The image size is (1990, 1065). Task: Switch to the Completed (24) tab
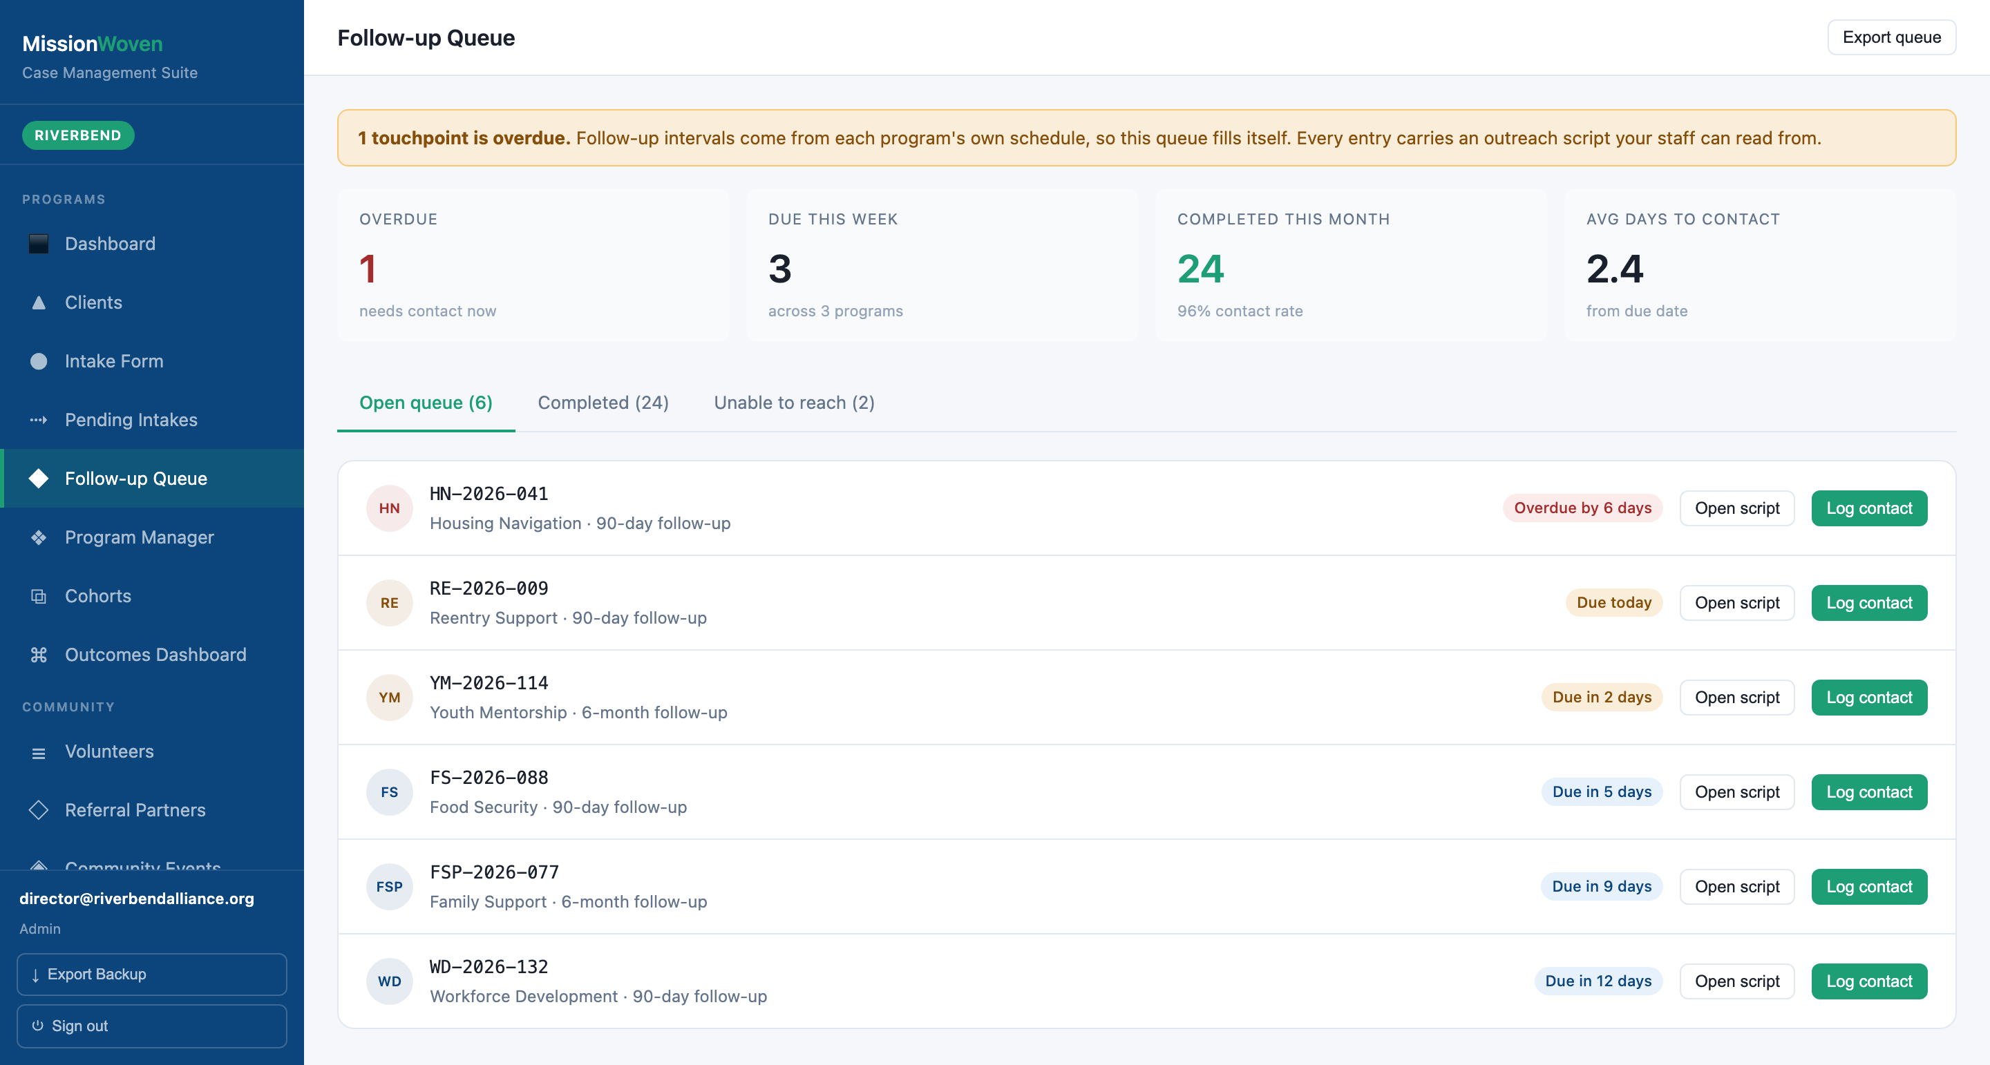click(603, 403)
